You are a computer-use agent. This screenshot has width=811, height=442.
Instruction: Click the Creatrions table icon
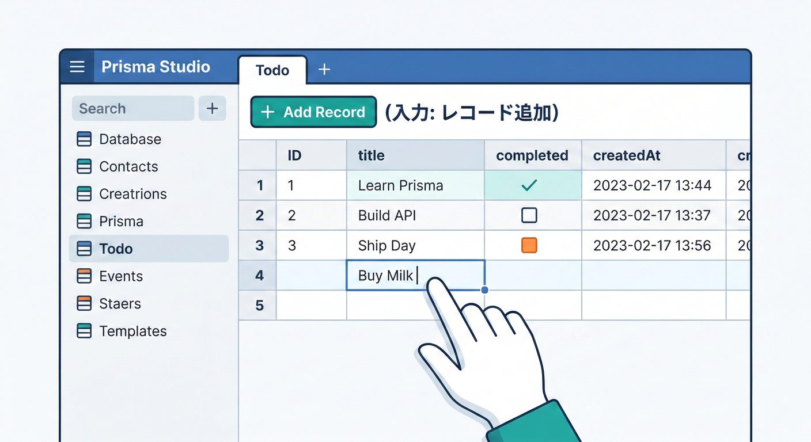[84, 194]
